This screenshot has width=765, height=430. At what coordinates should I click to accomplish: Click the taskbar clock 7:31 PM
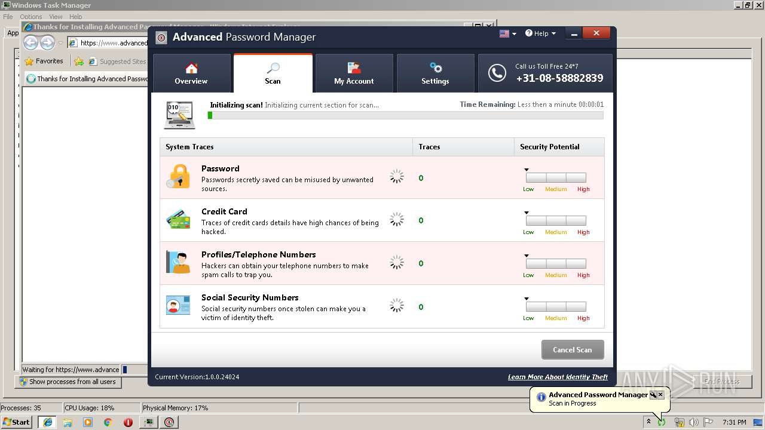tap(735, 422)
